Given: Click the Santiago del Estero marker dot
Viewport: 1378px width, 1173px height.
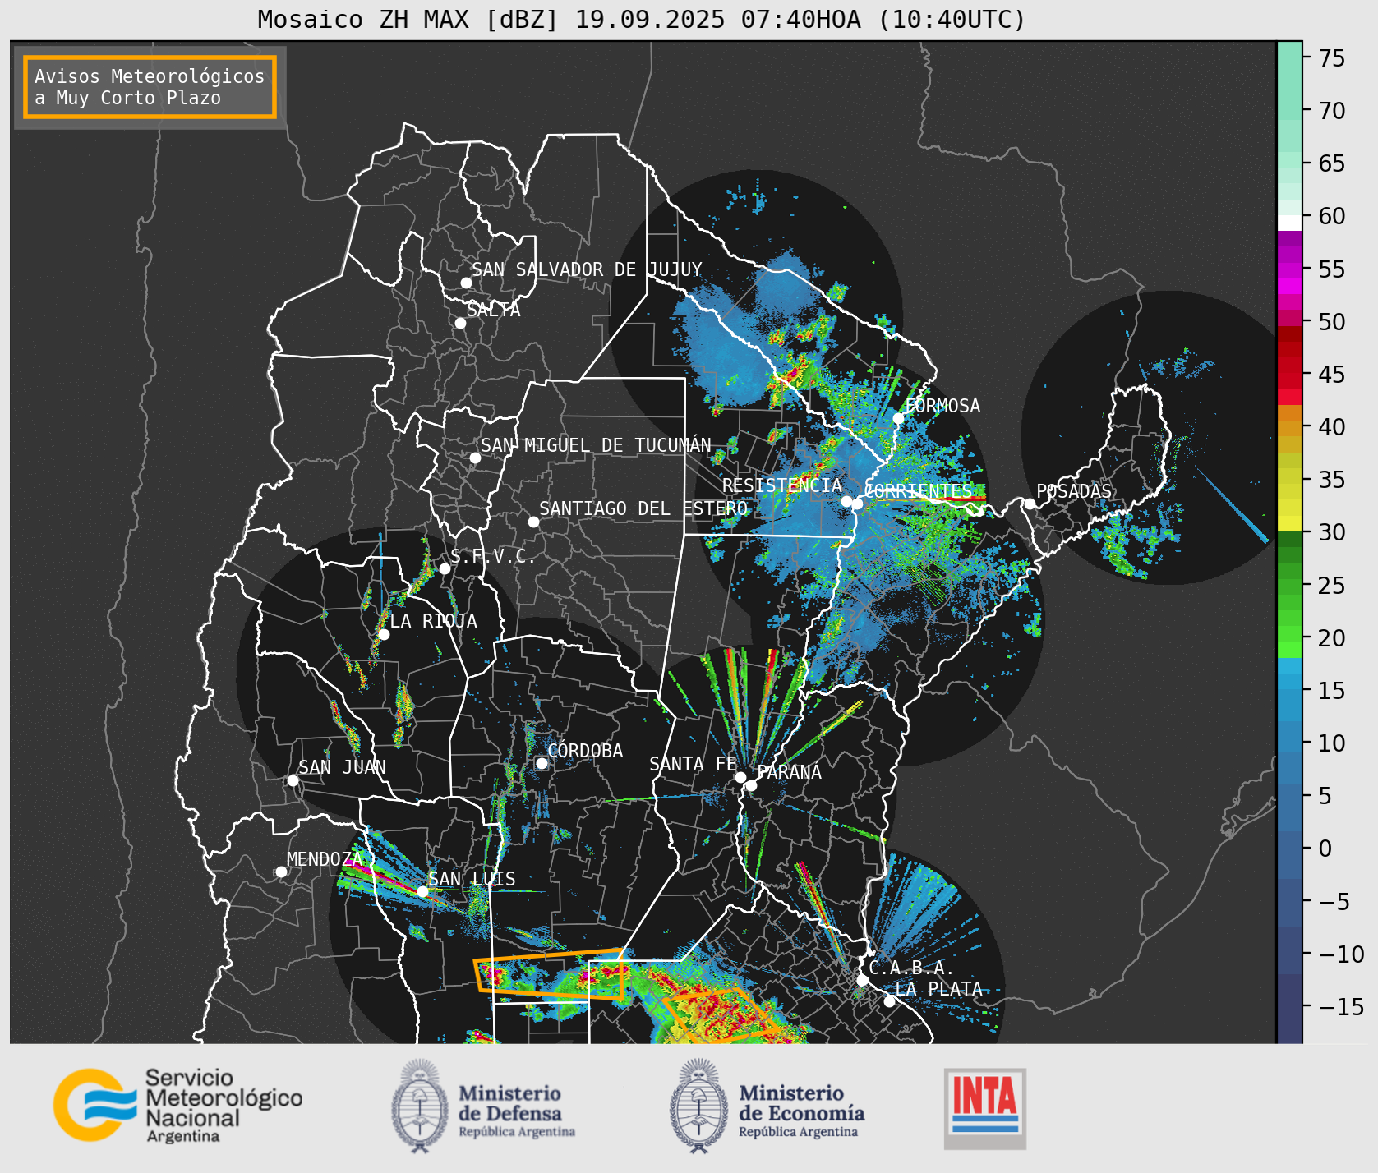Looking at the screenshot, I should coord(533,522).
